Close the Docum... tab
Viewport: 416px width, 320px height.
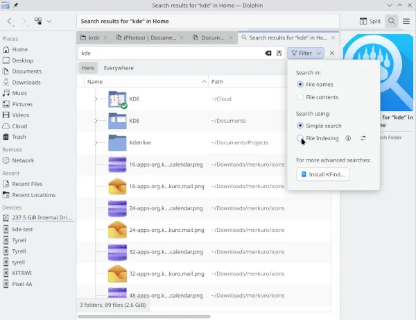(x=231, y=37)
